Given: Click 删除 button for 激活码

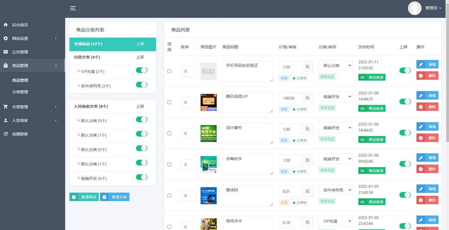Looking at the screenshot, I should coord(427,200).
